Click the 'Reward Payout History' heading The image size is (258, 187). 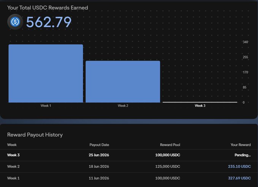click(35, 135)
